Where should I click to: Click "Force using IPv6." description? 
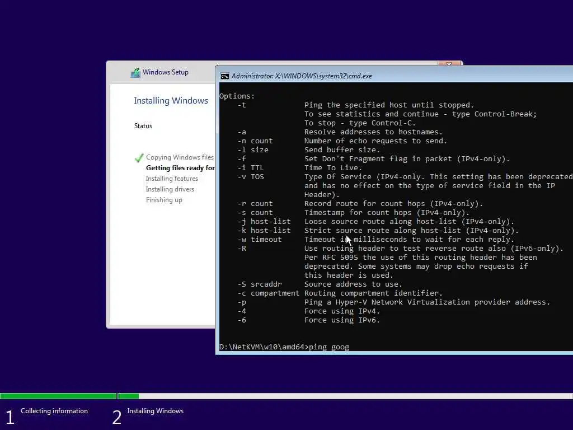(342, 320)
